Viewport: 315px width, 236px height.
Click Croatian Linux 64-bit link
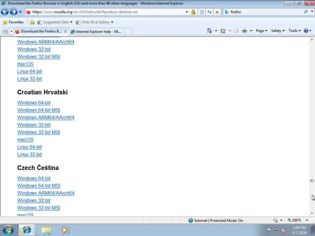coord(30,147)
